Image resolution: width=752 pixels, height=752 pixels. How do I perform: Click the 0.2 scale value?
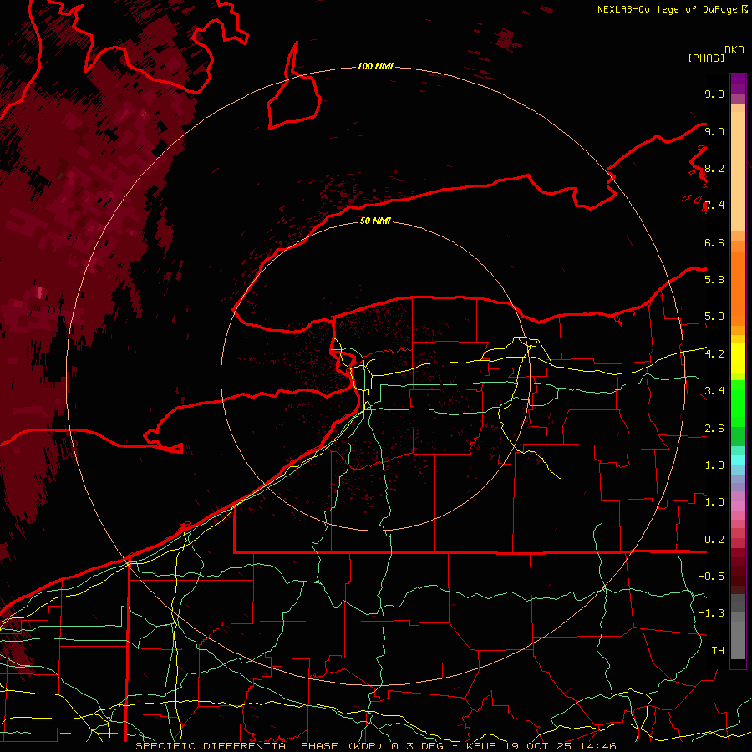(x=714, y=540)
